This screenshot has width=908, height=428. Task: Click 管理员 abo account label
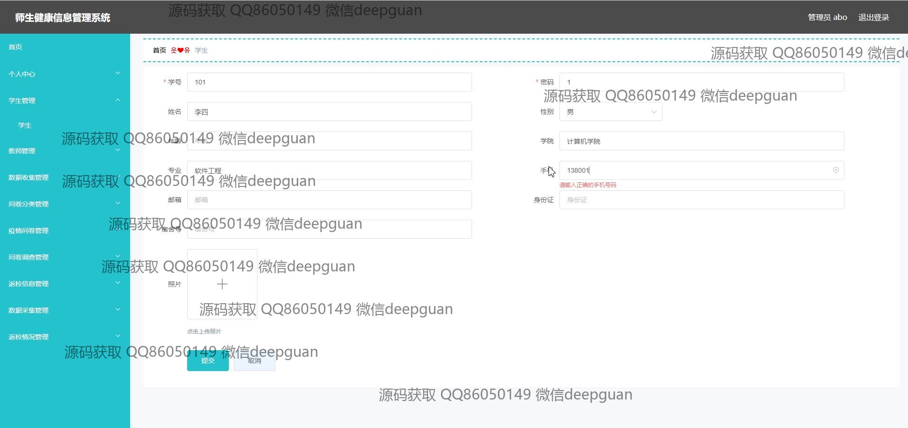click(x=827, y=18)
